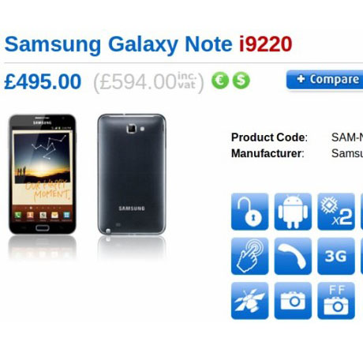
Task: Select the rear camera feature icon
Action: [293, 301]
